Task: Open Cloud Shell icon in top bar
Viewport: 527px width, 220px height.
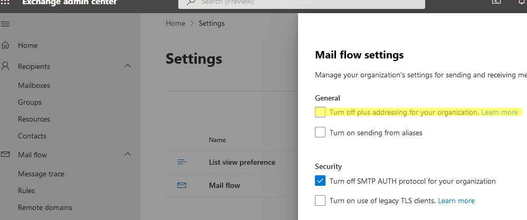Action: coord(496,2)
